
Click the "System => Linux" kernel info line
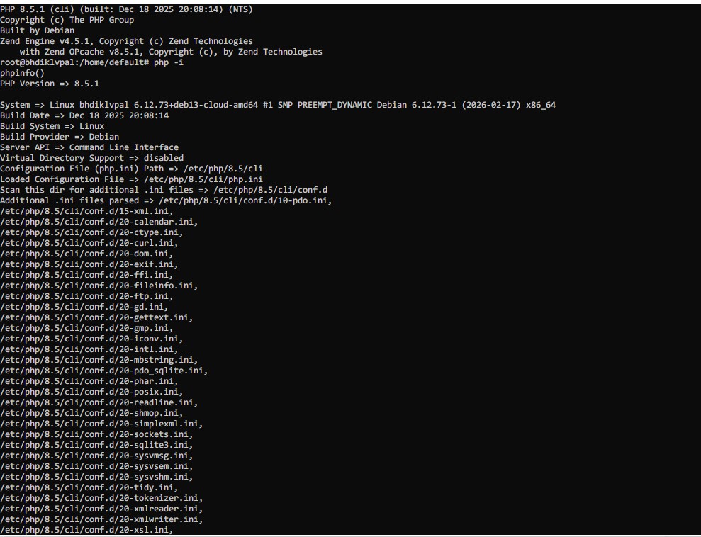[278, 105]
